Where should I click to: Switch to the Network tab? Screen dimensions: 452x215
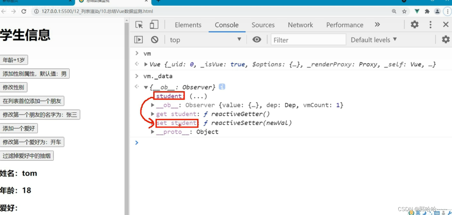pyautogui.click(x=300, y=25)
